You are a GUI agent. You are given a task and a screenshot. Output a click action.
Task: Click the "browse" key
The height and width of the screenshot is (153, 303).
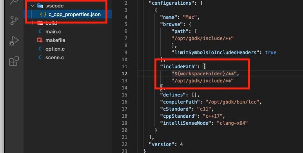point(172,24)
